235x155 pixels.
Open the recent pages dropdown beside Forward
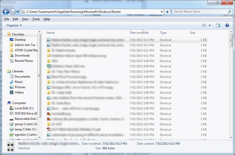pos(18,12)
